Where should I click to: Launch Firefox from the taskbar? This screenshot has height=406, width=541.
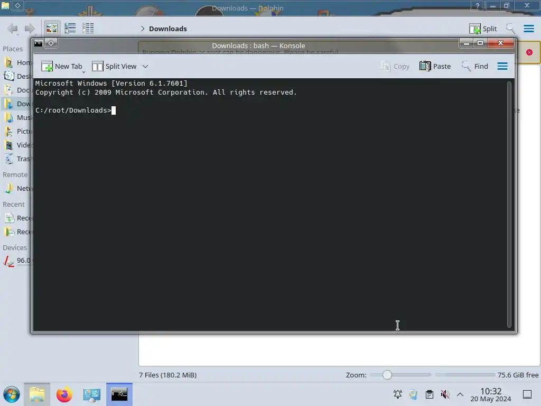64,394
